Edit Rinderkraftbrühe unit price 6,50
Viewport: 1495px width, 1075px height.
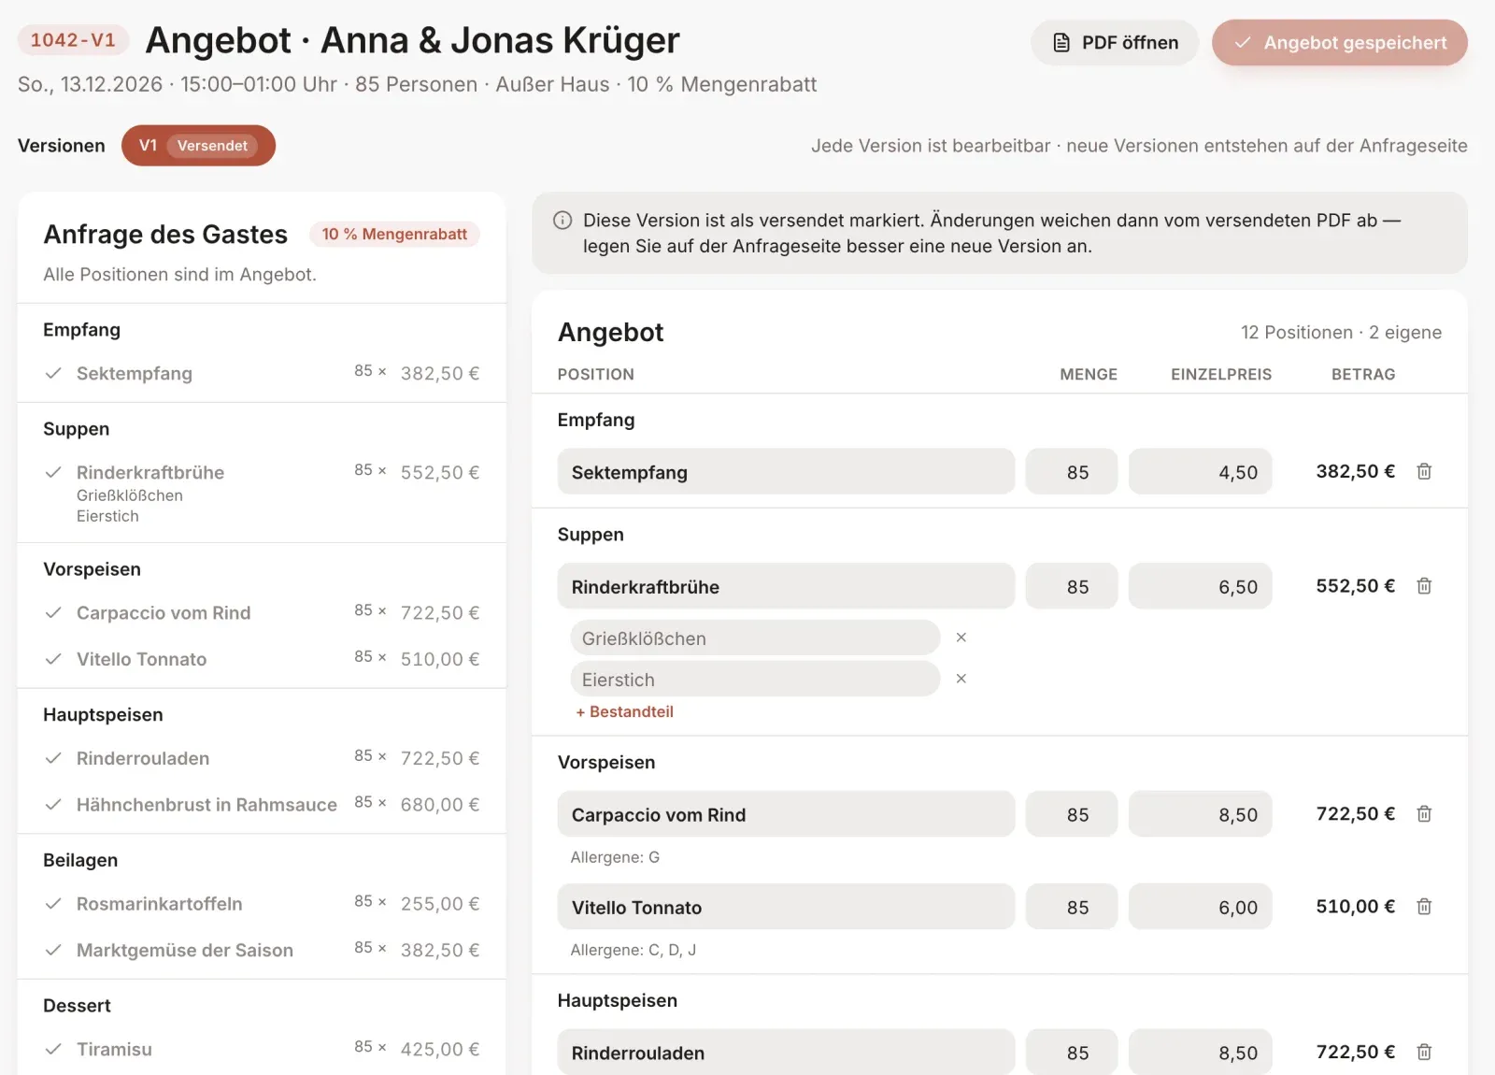1200,587
